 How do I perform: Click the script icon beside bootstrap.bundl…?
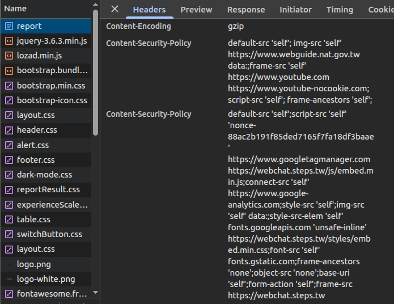[x=9, y=71]
